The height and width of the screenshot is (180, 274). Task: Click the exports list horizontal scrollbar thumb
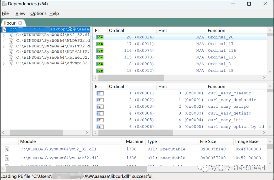click(x=136, y=132)
